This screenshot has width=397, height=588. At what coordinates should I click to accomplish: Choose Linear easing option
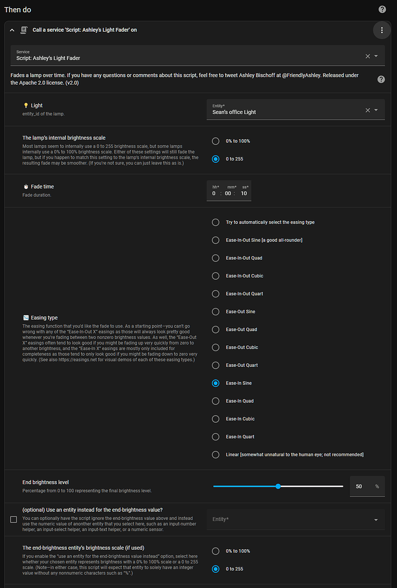pos(216,455)
